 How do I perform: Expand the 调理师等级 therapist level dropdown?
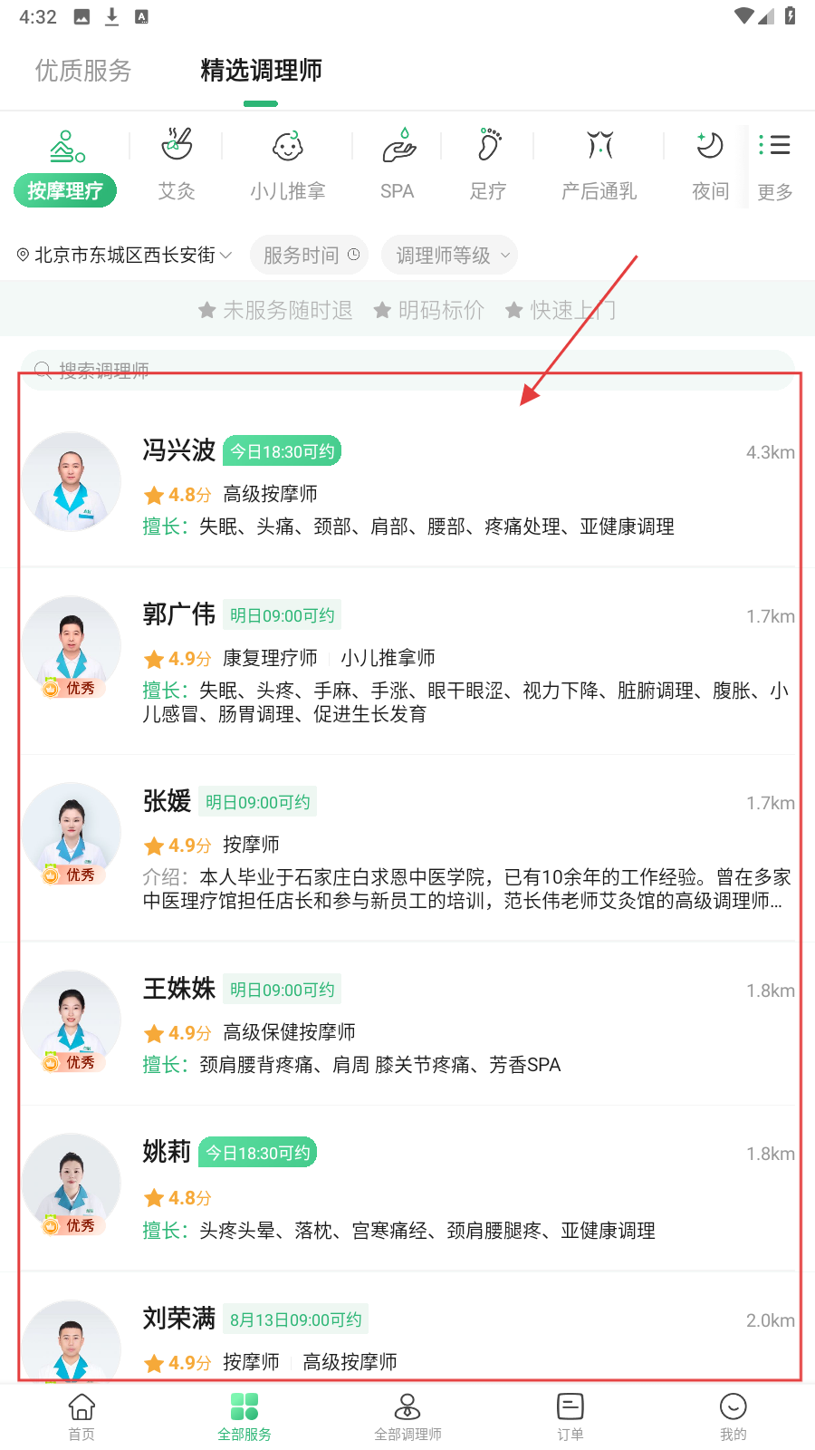click(x=450, y=256)
